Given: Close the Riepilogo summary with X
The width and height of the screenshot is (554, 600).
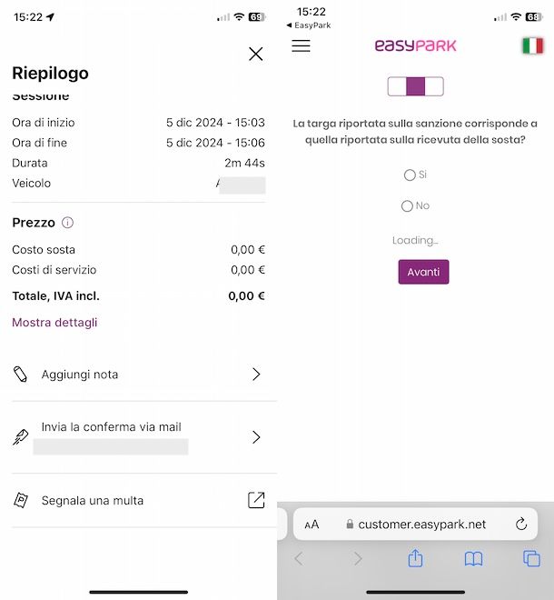Looking at the screenshot, I should coord(255,54).
